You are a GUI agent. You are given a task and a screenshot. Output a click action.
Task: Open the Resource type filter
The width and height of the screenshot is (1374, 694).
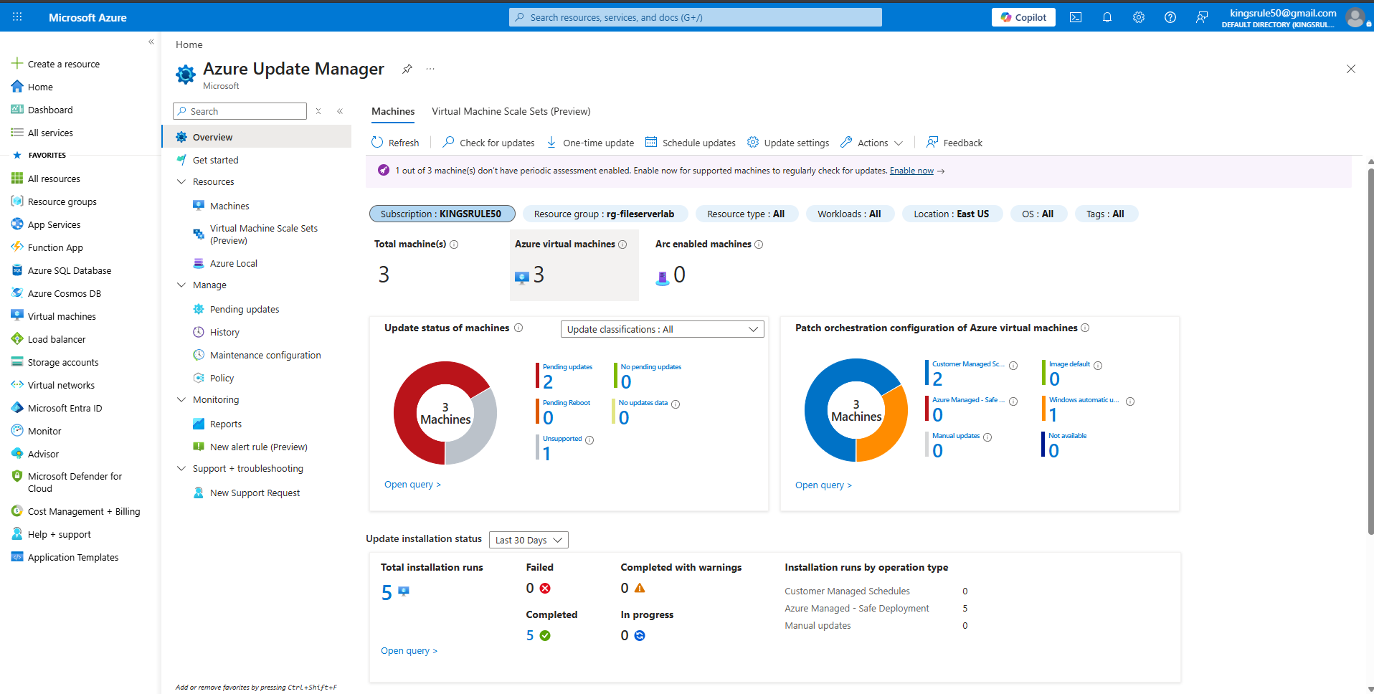click(746, 214)
